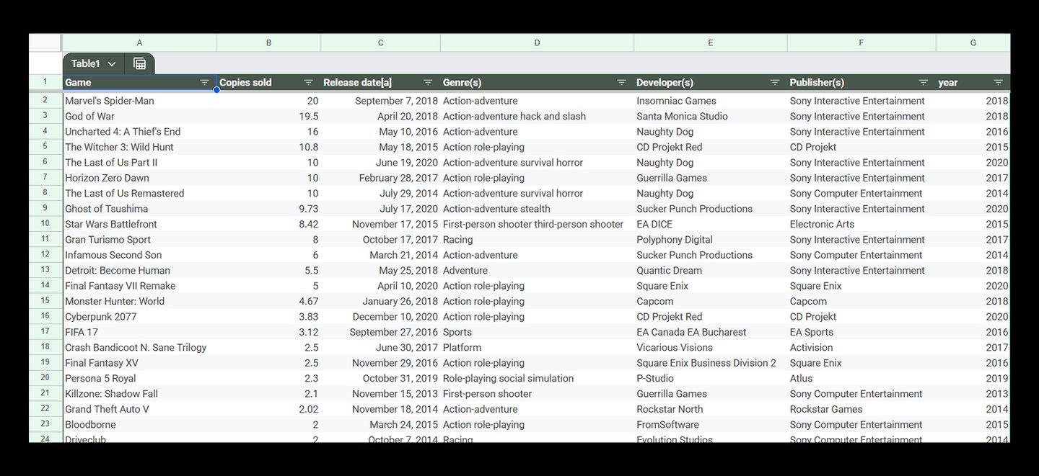Select row 10 header
Screen dimensions: 1039x476
tap(45, 224)
